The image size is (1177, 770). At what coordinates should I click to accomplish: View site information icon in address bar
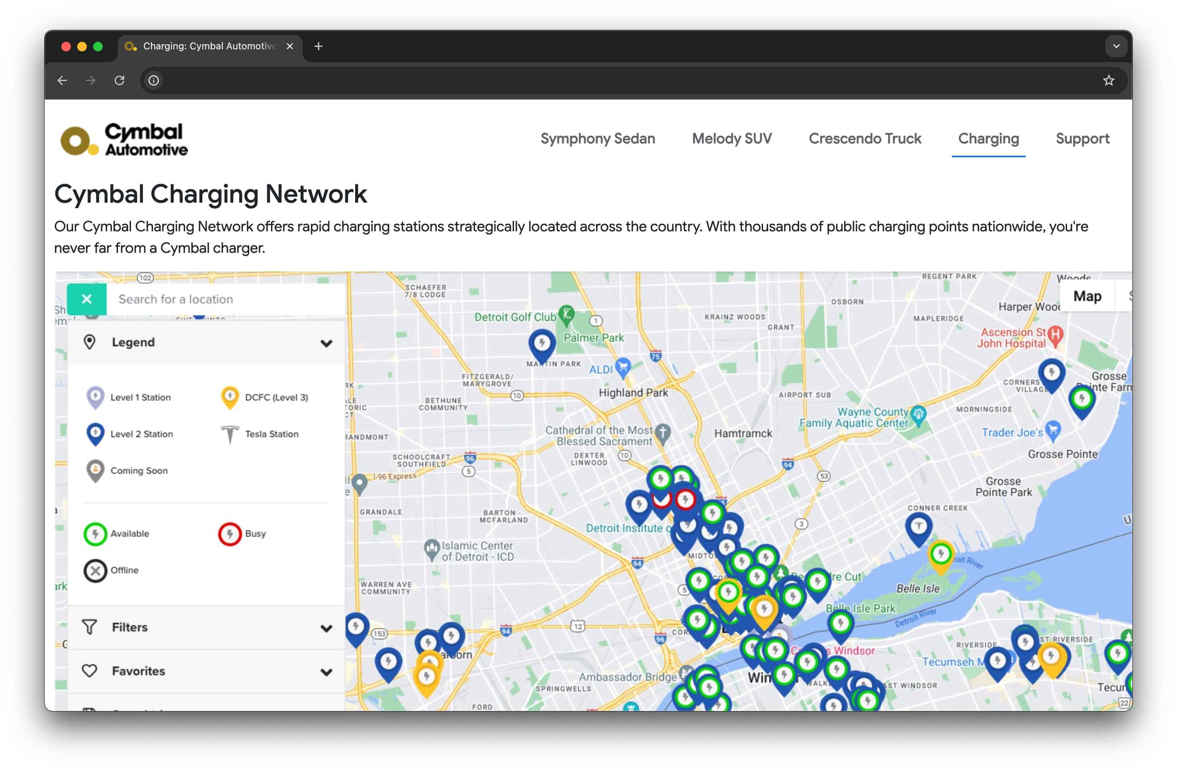coord(154,80)
